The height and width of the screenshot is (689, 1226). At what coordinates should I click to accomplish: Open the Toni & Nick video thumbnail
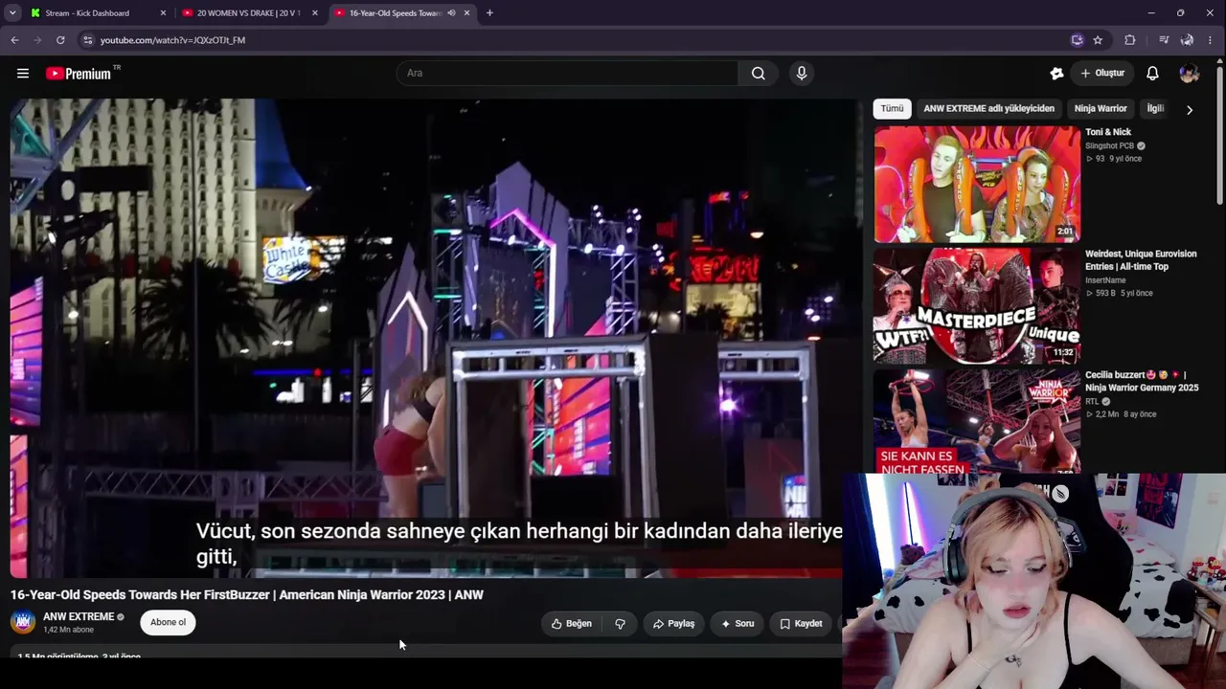(x=977, y=184)
